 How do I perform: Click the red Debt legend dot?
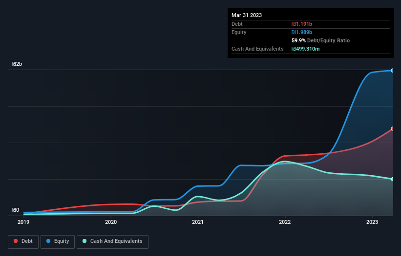[16, 241]
